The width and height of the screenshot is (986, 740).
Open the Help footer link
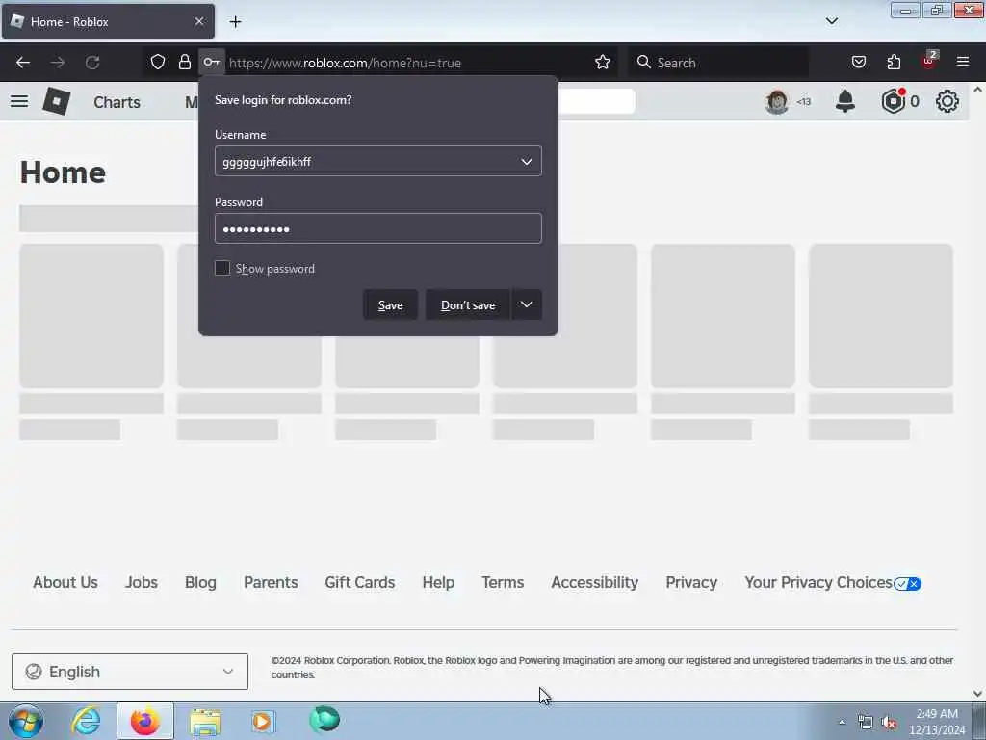tap(438, 582)
